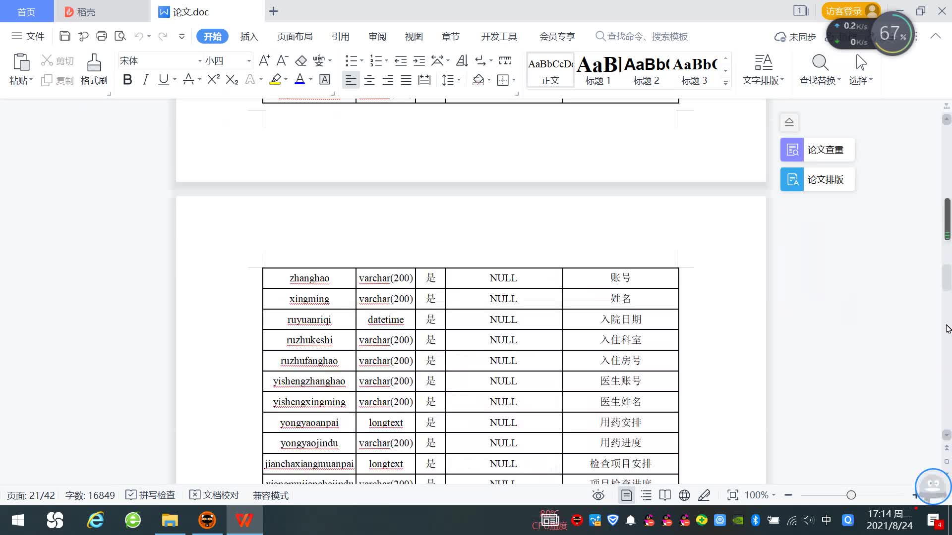Right-align the paragraph

pyautogui.click(x=388, y=80)
